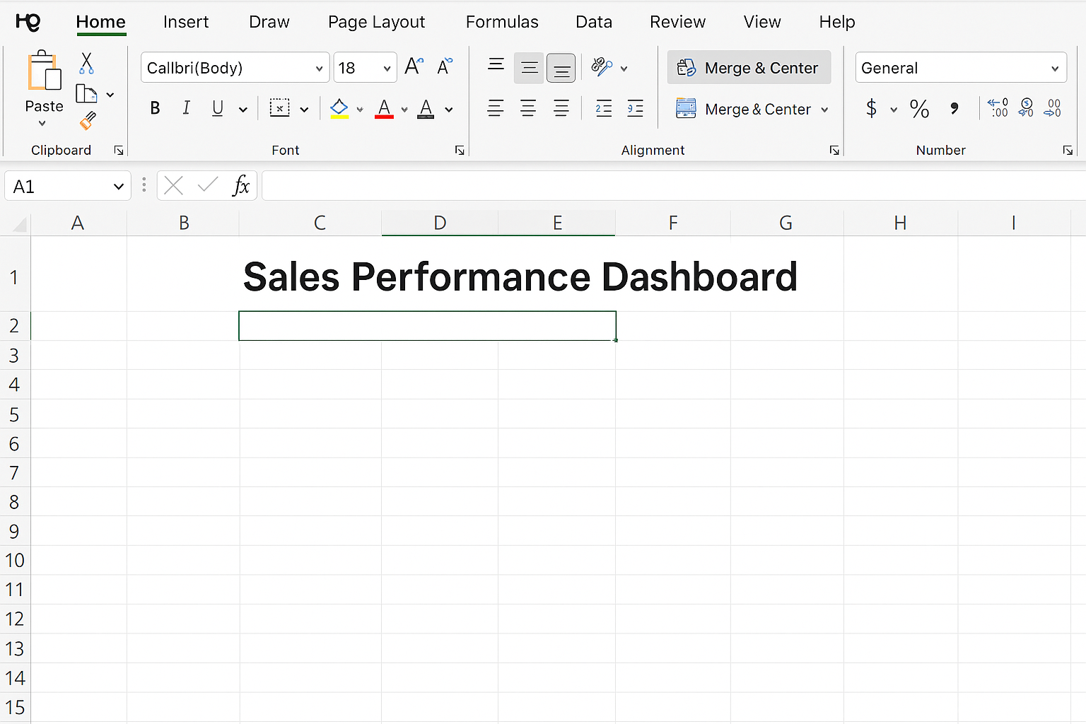Image resolution: width=1086 pixels, height=724 pixels.
Task: Open the font size dropdown
Action: 387,68
